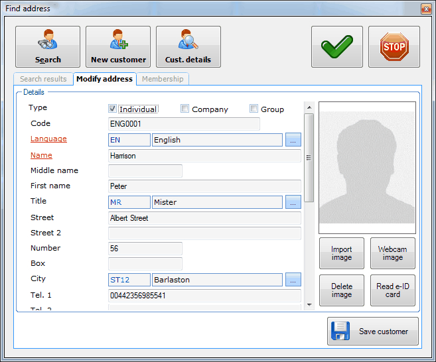Enable the Company checkbox
Image resolution: width=436 pixels, height=362 pixels.
point(185,109)
